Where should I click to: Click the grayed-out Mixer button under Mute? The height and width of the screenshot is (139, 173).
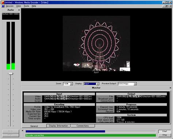11,135
